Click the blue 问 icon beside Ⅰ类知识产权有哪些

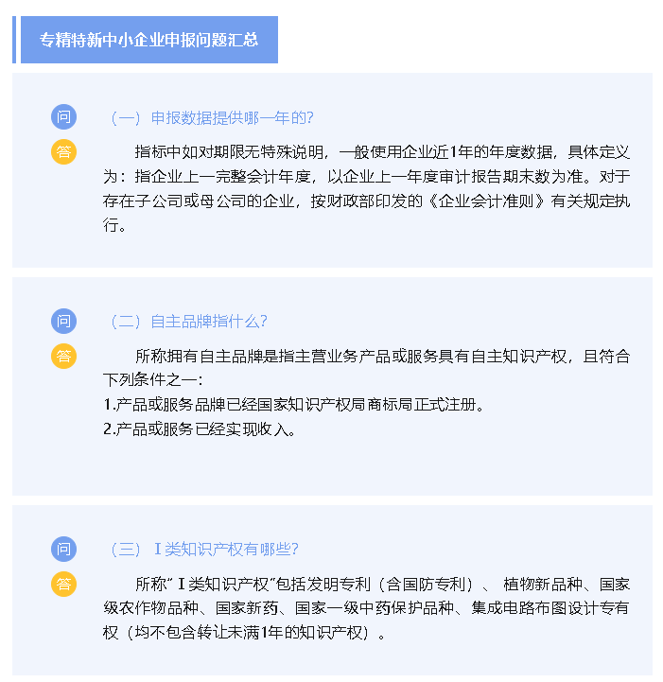[64, 549]
